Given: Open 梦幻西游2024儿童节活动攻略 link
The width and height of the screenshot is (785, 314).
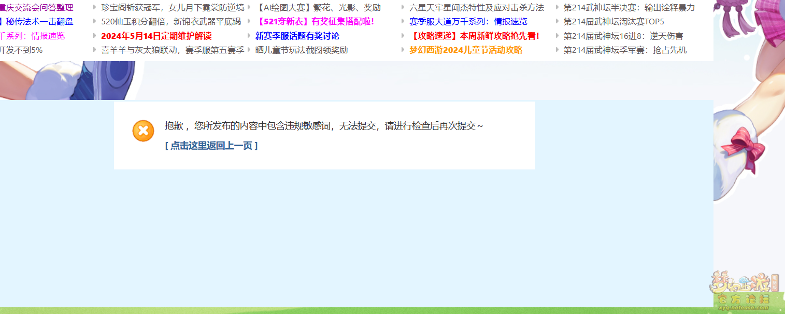Looking at the screenshot, I should 465,50.
